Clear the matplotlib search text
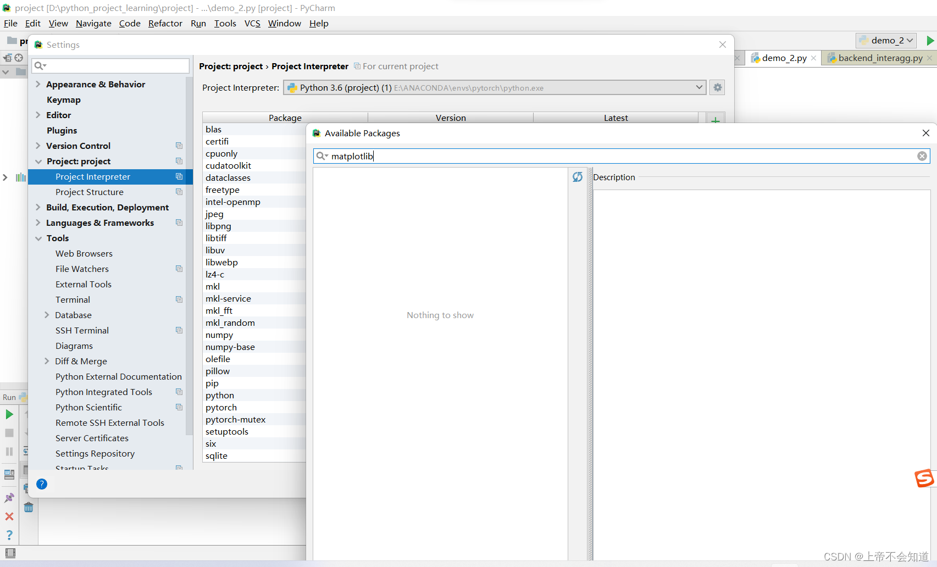This screenshot has width=937, height=567. (922, 156)
